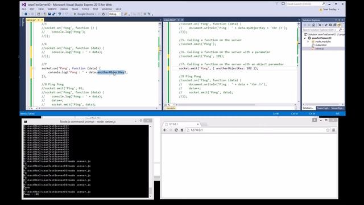Open Sean Bradley account dropdown

point(338,10)
